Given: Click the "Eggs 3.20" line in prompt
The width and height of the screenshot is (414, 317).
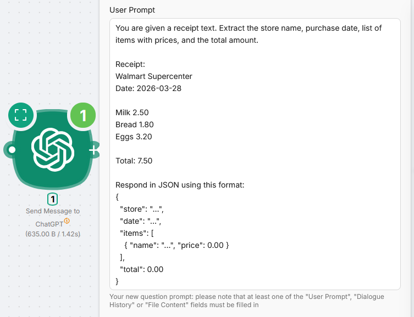Looking at the screenshot, I should point(134,137).
